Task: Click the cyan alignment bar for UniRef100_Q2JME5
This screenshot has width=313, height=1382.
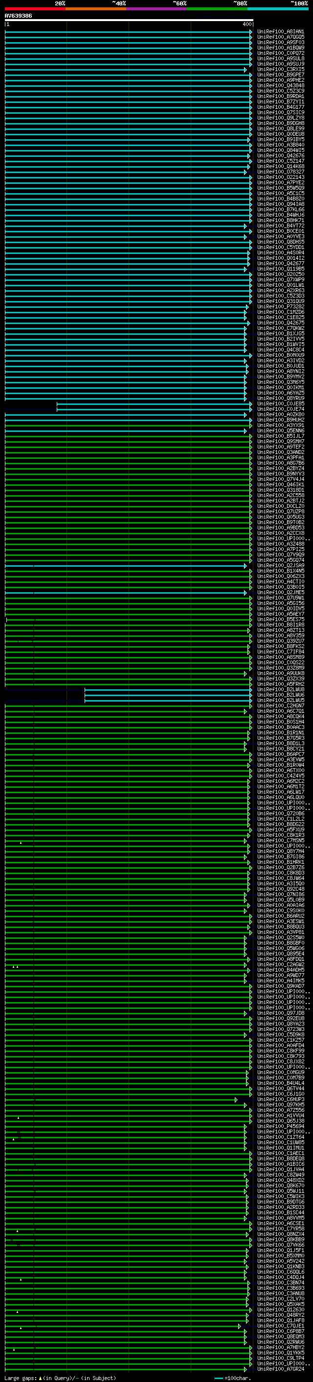Action: tap(126, 593)
